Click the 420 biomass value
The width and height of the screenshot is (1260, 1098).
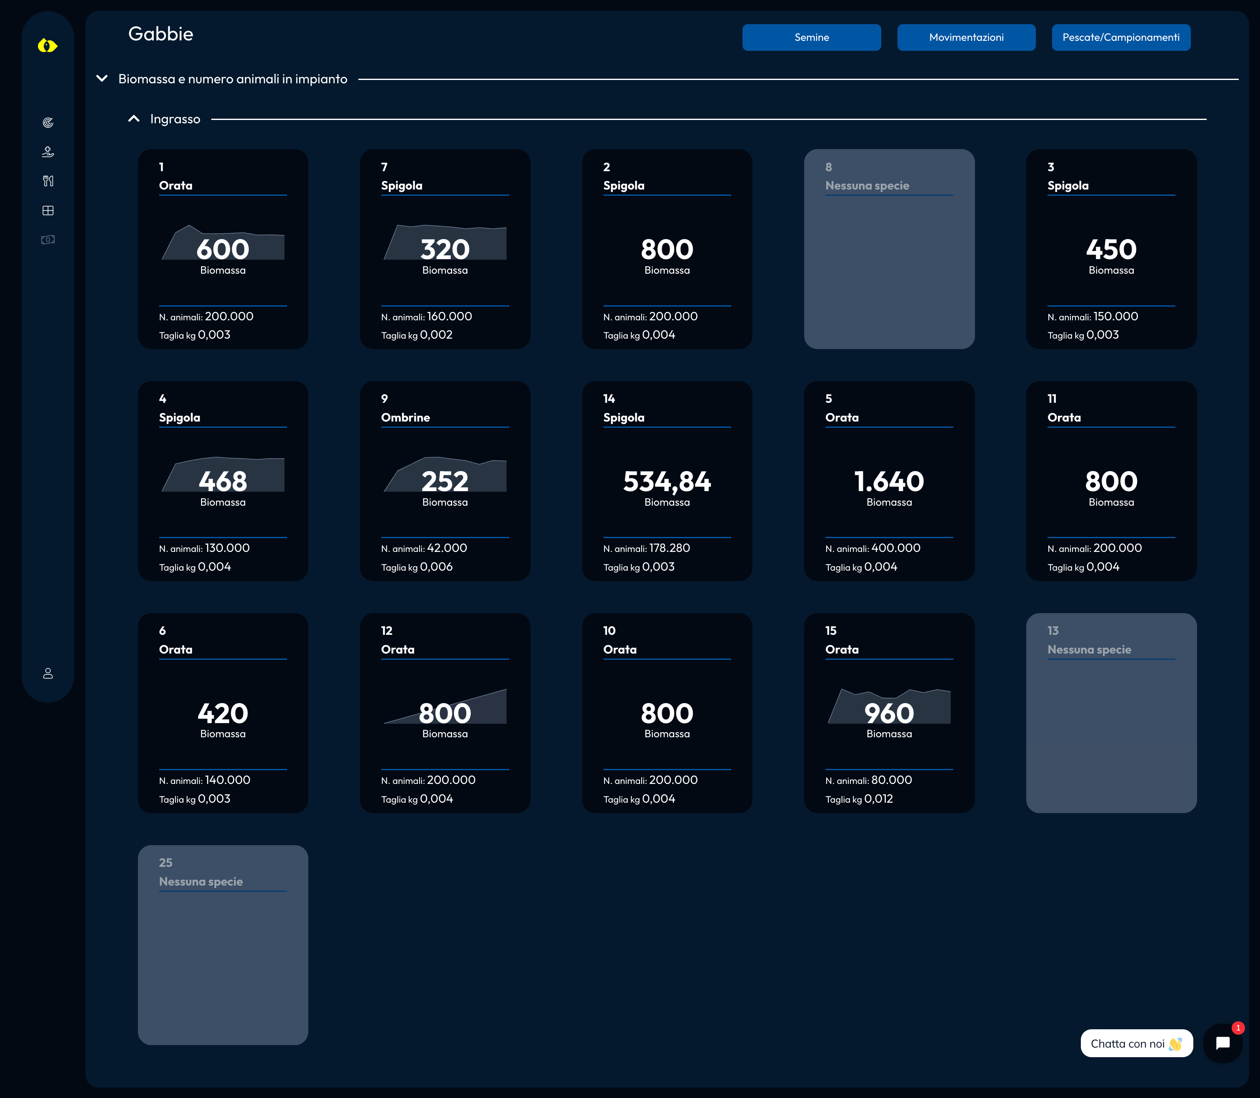[223, 714]
